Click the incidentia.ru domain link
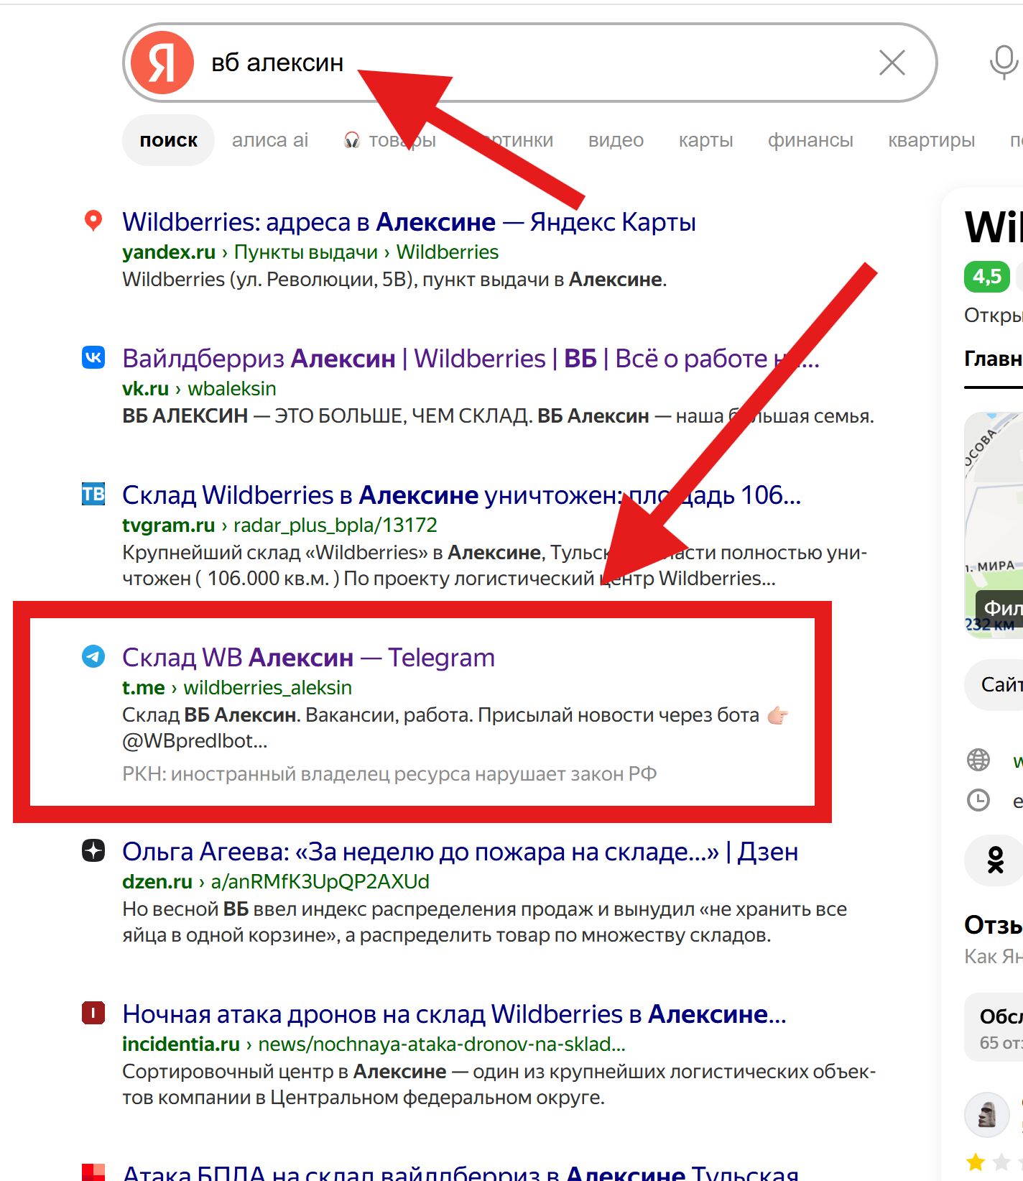 [x=181, y=1044]
